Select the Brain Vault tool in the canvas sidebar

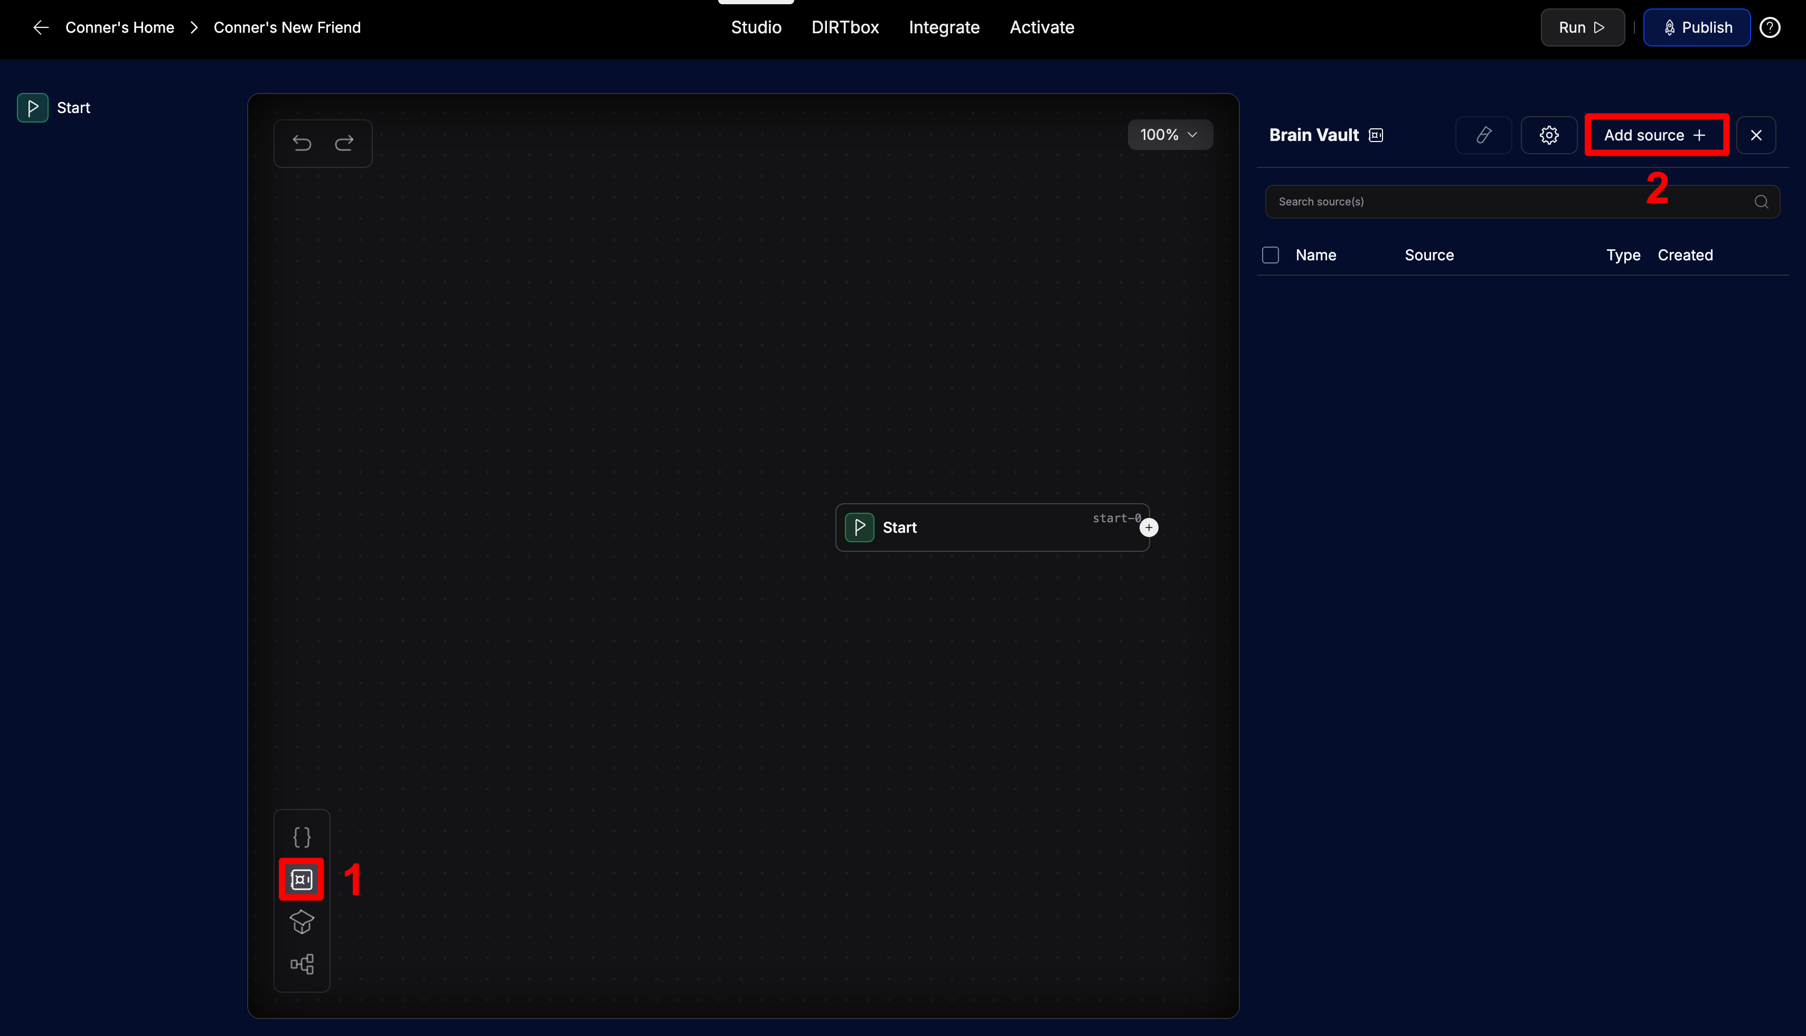pyautogui.click(x=301, y=879)
